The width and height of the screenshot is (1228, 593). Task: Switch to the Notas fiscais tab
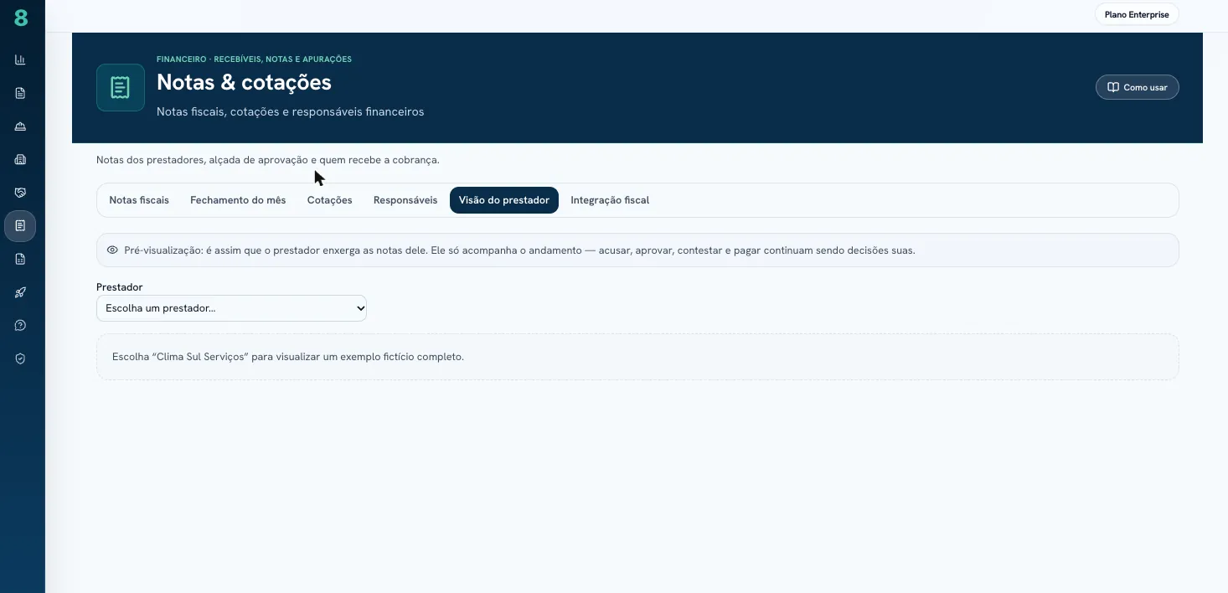[x=139, y=200]
